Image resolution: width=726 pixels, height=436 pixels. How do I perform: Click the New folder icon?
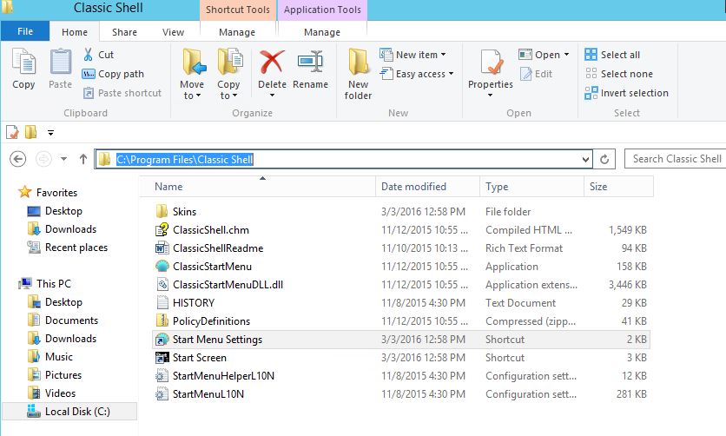[x=358, y=62]
